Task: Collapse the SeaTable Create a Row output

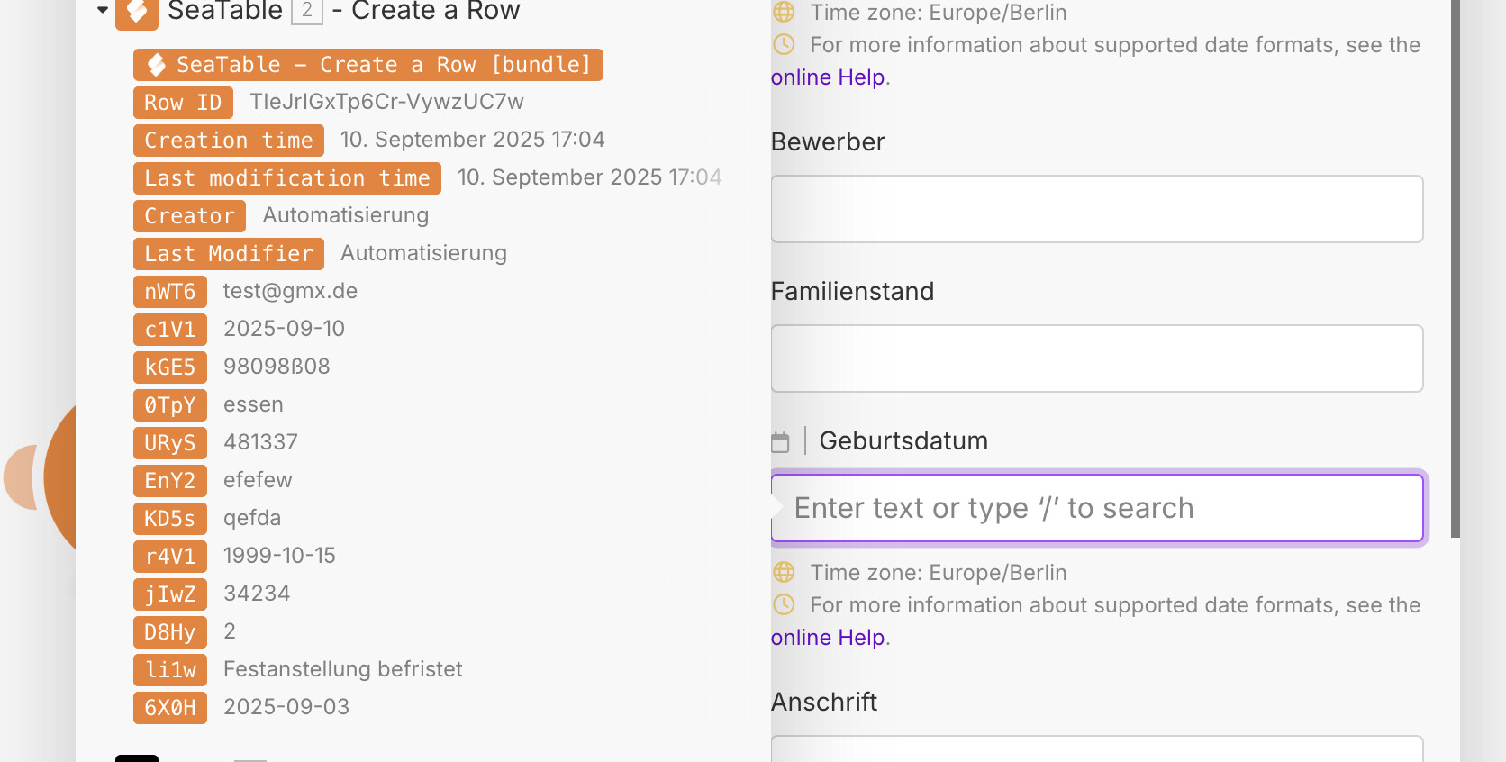Action: pyautogui.click(x=102, y=10)
